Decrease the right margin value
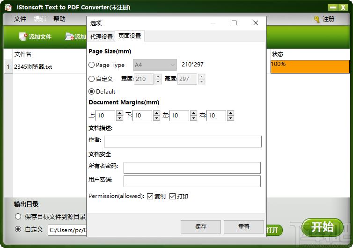 click(x=230, y=118)
